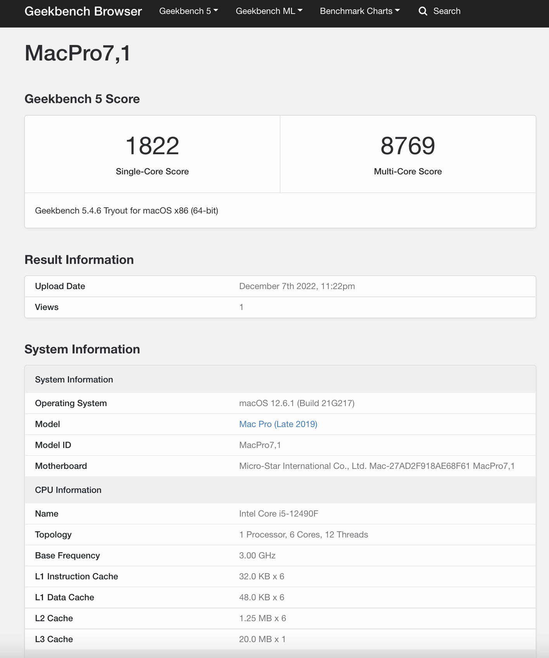Open the Benchmark Charts dropdown
The height and width of the screenshot is (658, 549).
360,11
